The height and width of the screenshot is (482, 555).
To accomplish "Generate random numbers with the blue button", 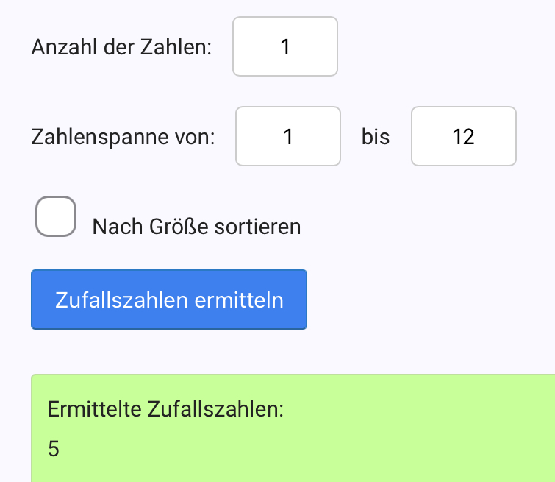I will click(169, 300).
